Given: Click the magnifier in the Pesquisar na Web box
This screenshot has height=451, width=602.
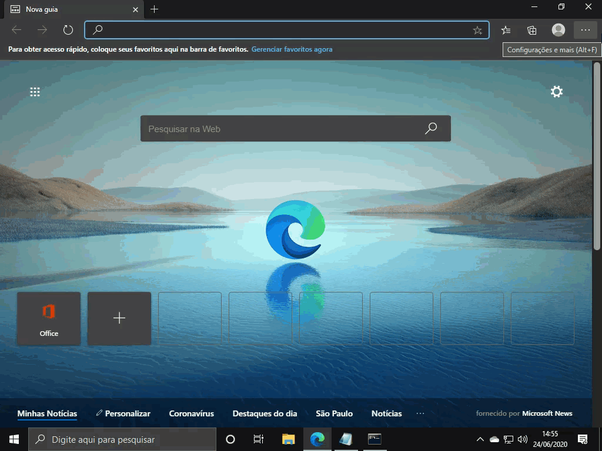Looking at the screenshot, I should [431, 128].
